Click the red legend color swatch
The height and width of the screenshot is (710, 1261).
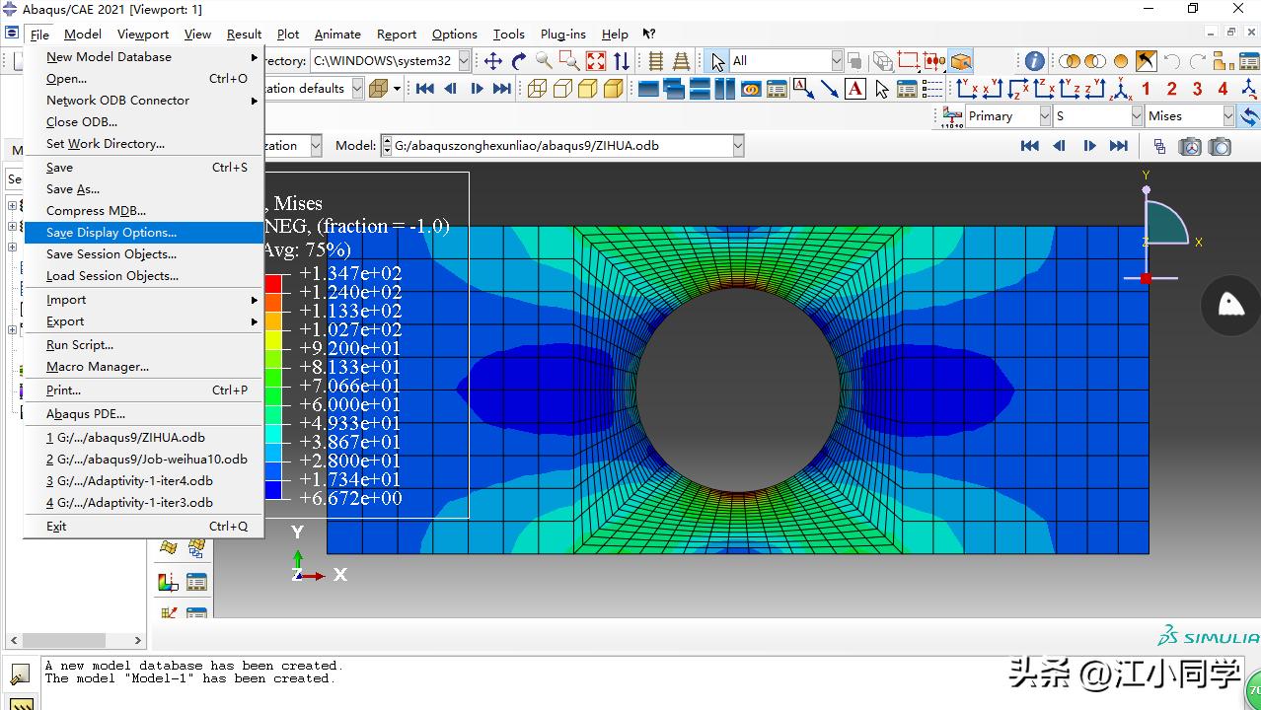273,283
